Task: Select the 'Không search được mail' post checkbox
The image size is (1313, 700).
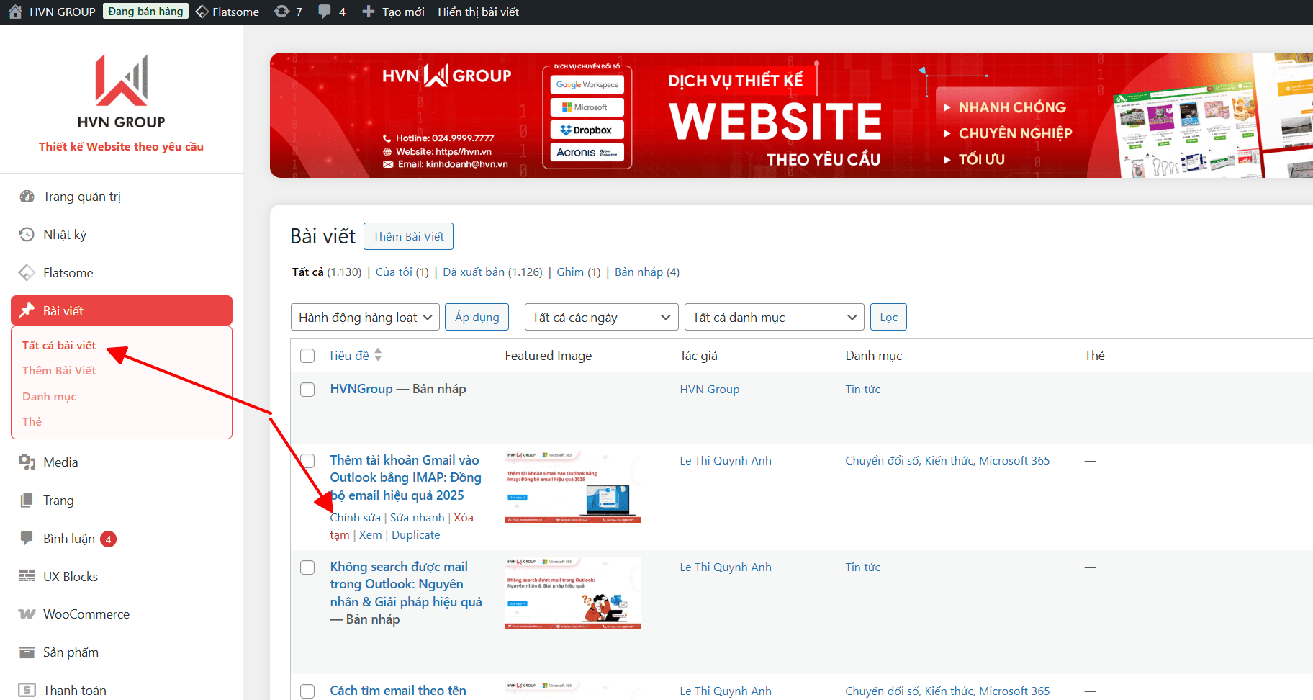Action: pyautogui.click(x=307, y=567)
